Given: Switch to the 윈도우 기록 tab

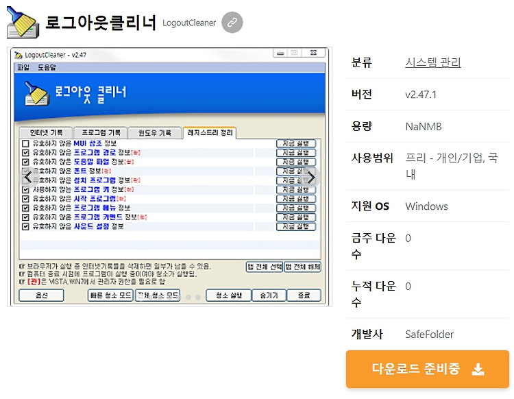Looking at the screenshot, I should click(x=155, y=132).
